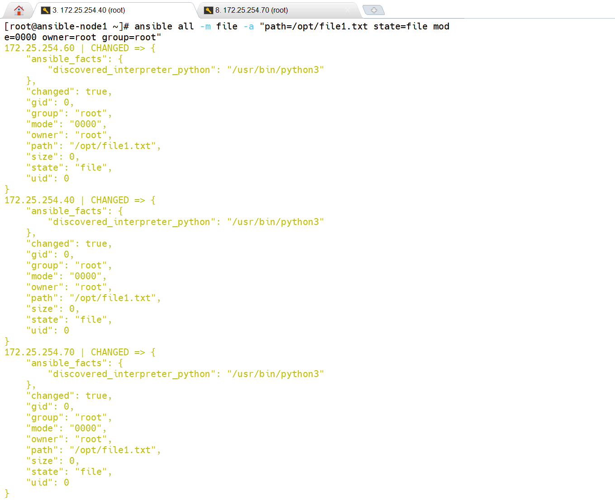
Task: Click "uid": 0 under host 172.25.254.70
Action: point(48,482)
